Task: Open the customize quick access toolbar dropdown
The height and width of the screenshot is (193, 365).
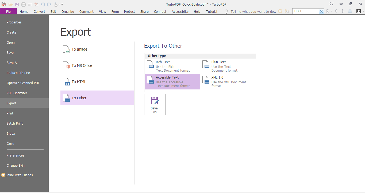Action: pos(62,5)
